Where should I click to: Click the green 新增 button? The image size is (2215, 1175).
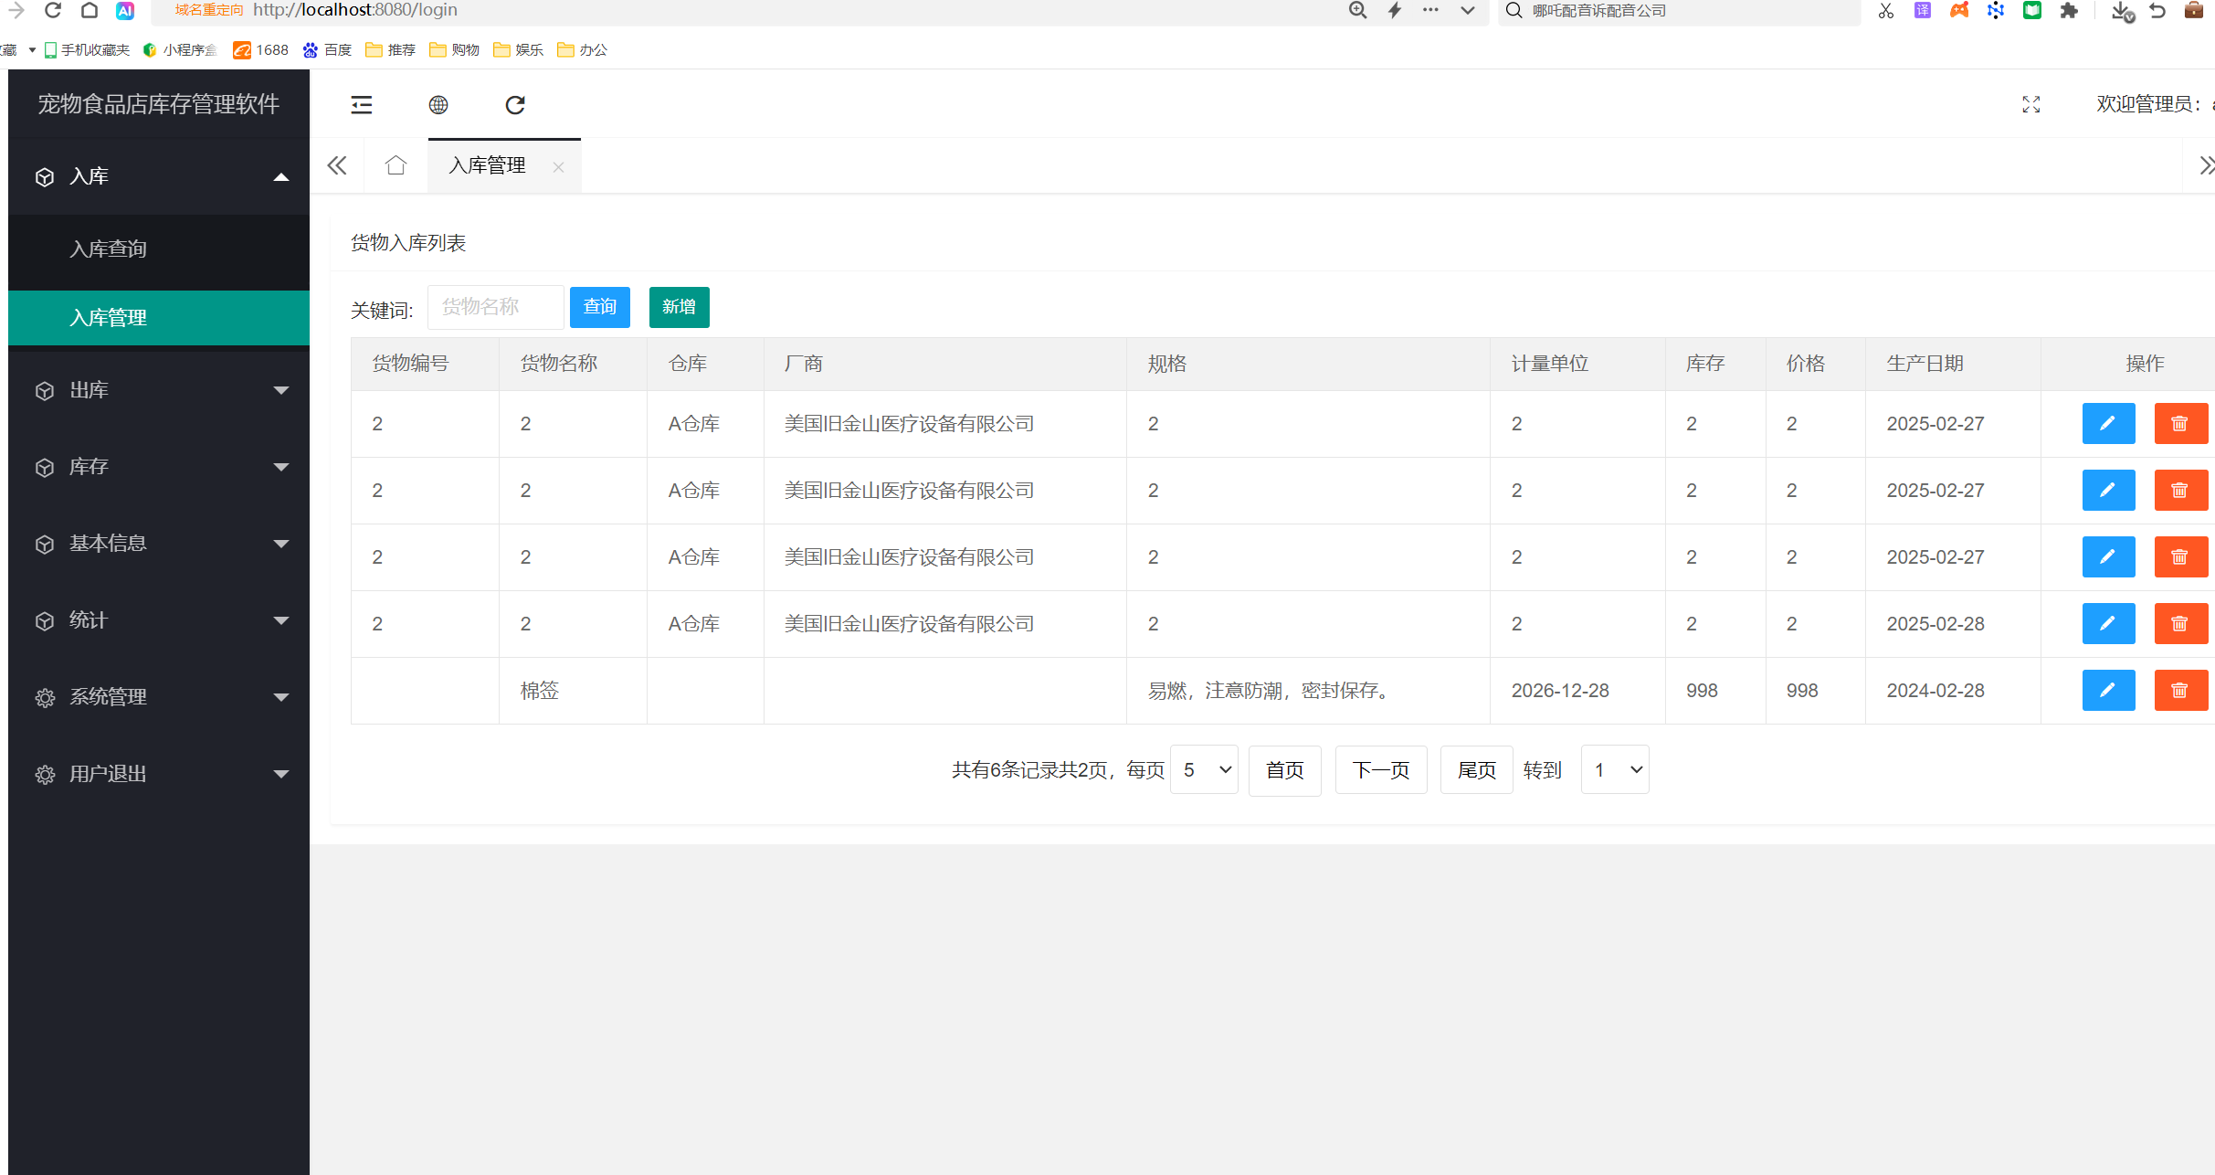679,307
